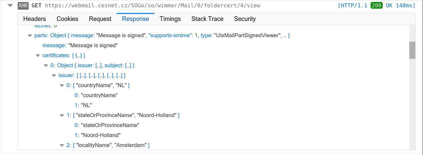This screenshot has width=423, height=155.
Task: Select the "Message is signed" message row
Action: coord(80,46)
